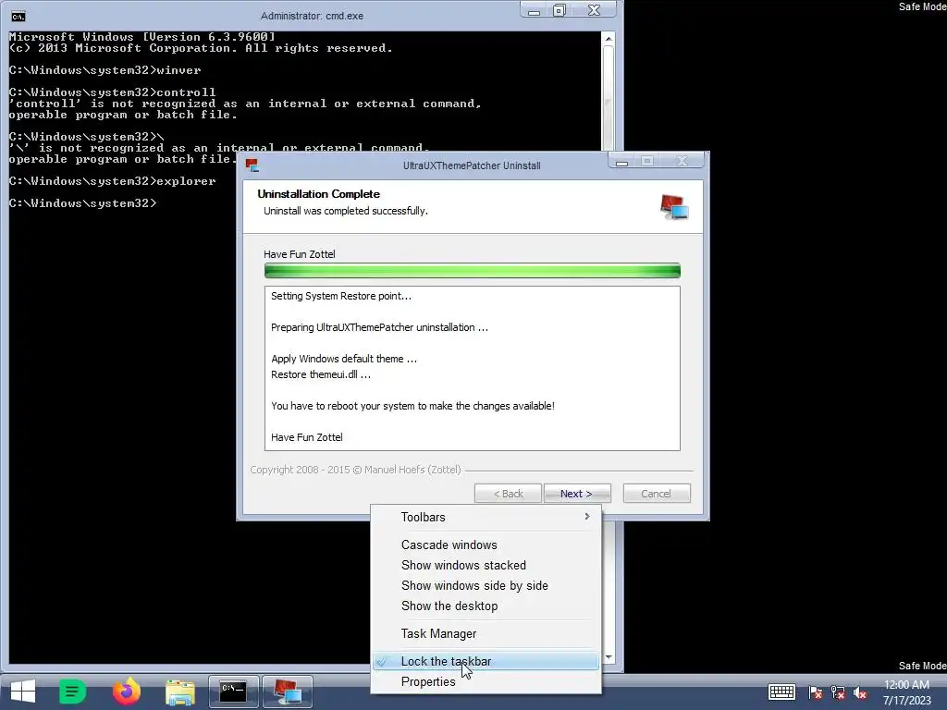The width and height of the screenshot is (947, 710).
Task: Expand the Toolbars submenu
Action: [x=486, y=517]
